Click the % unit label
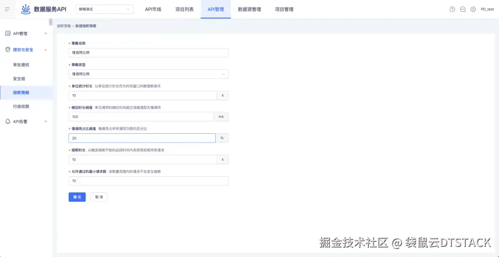The width and height of the screenshot is (499, 257). tap(222, 138)
